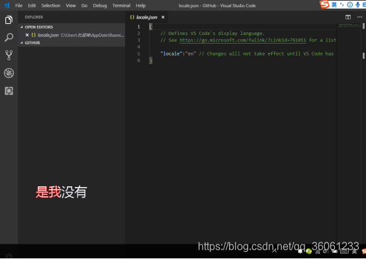
Task: Click the JSON braces icon on locale.json tab
Action: [132, 17]
